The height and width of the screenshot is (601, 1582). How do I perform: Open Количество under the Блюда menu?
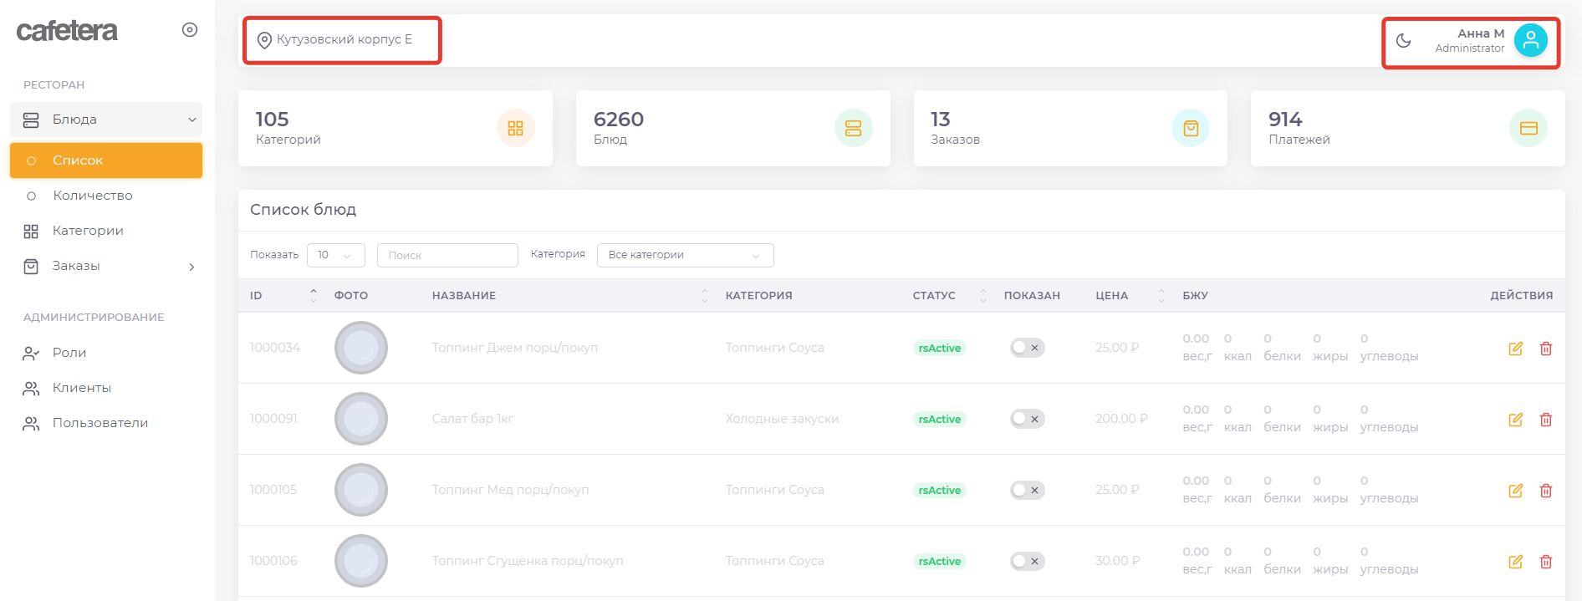92,196
